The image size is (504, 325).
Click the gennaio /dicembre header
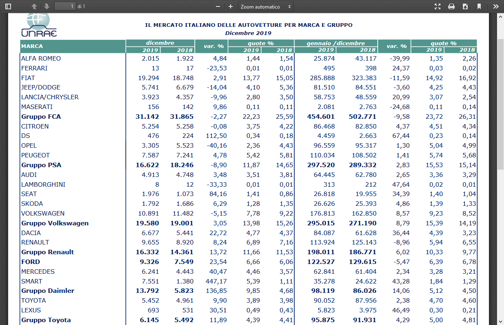tap(336, 43)
